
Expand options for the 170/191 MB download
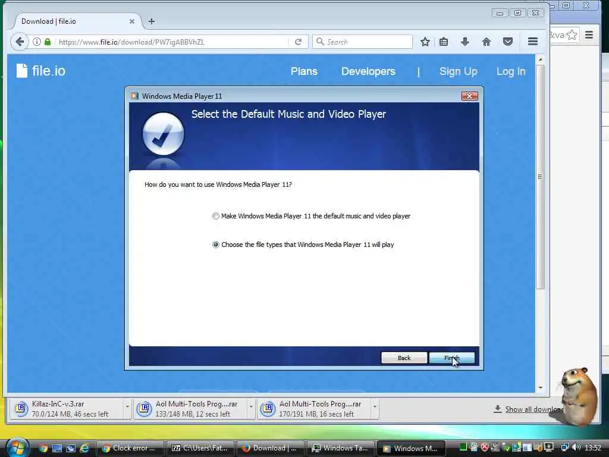coord(375,407)
